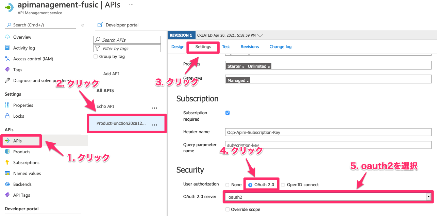Open the OAuth 2.0 server dropdown
437x216 pixels.
(x=428, y=197)
